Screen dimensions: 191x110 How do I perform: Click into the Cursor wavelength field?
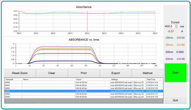point(170,26)
